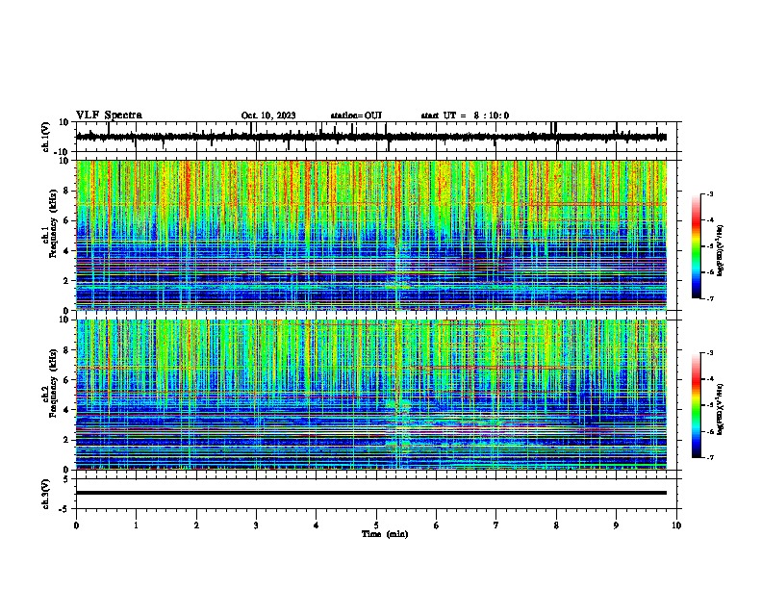Click the 'start UT' time header
Screen dimensions: 762x589
tap(465, 115)
